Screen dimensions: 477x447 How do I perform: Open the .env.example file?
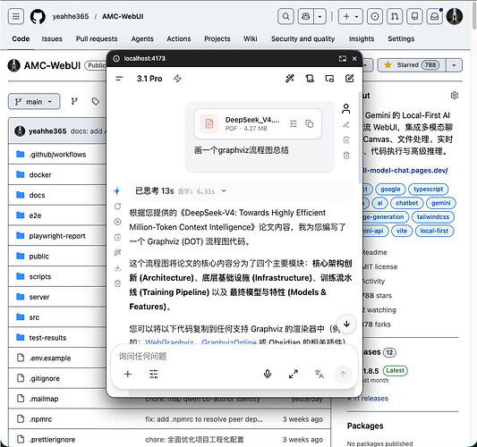(x=50, y=358)
